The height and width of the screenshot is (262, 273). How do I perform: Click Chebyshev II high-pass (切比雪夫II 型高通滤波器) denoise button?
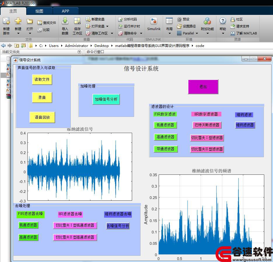tap(75, 237)
